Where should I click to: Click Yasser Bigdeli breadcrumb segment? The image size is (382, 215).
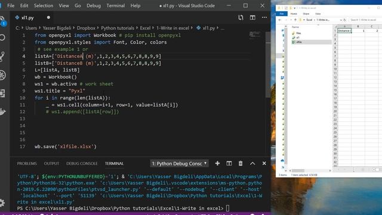click(x=57, y=28)
